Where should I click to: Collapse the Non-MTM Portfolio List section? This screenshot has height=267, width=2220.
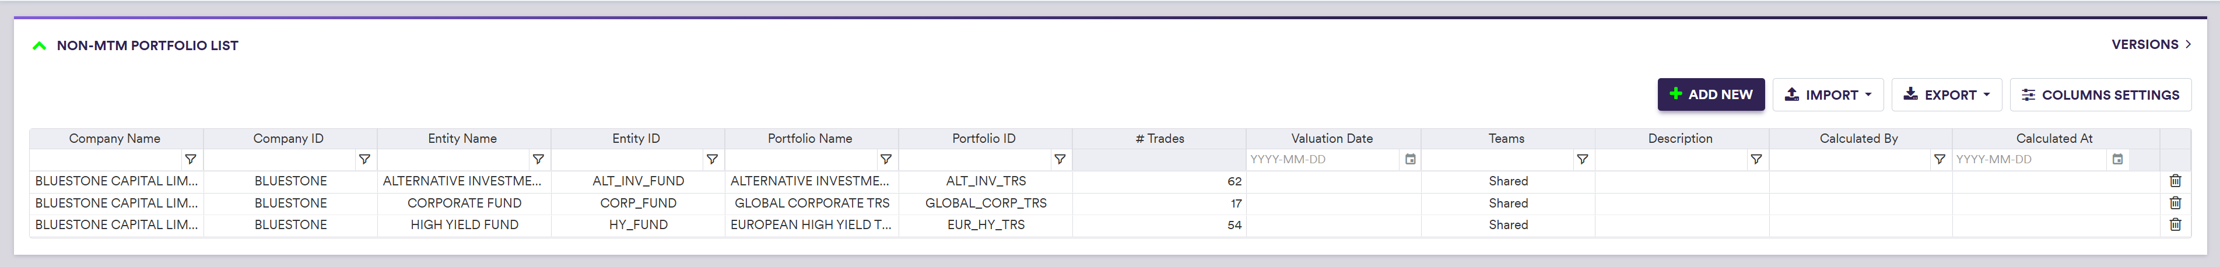point(39,45)
